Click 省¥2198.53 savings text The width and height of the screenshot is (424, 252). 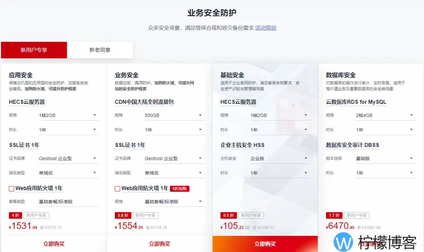[263, 228]
